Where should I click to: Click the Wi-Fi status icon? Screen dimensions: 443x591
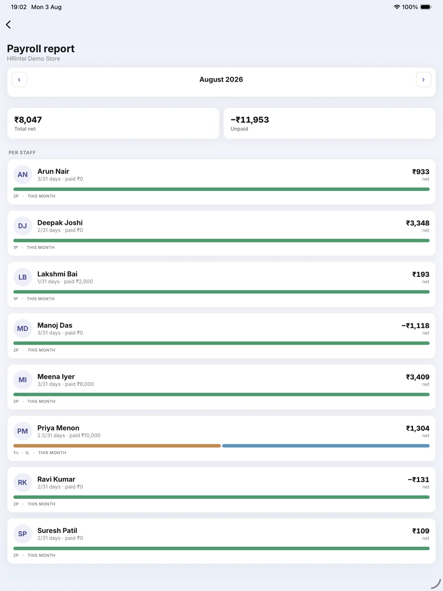tap(397, 7)
